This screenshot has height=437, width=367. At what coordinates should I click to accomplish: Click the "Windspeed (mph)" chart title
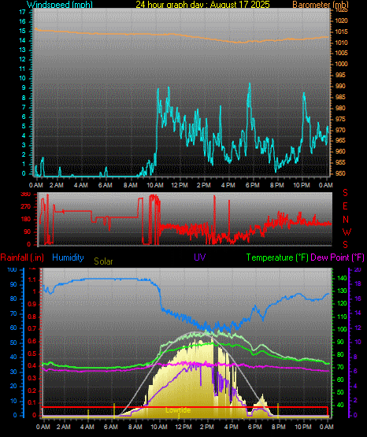pos(59,5)
